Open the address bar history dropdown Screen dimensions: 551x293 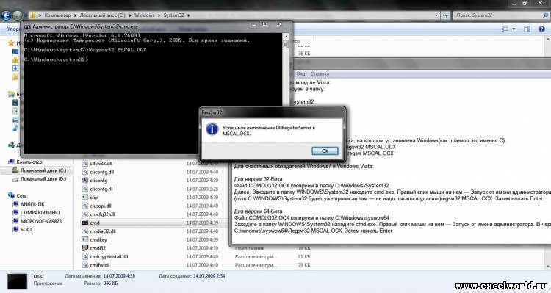436,15
